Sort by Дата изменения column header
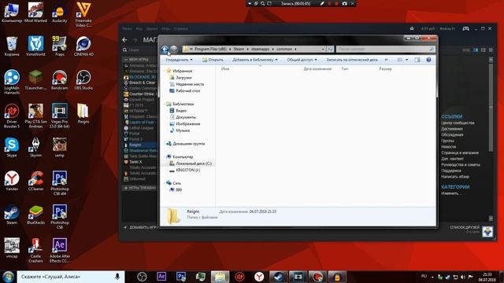Image resolution: width=504 pixels, height=283 pixels. tap(317, 68)
